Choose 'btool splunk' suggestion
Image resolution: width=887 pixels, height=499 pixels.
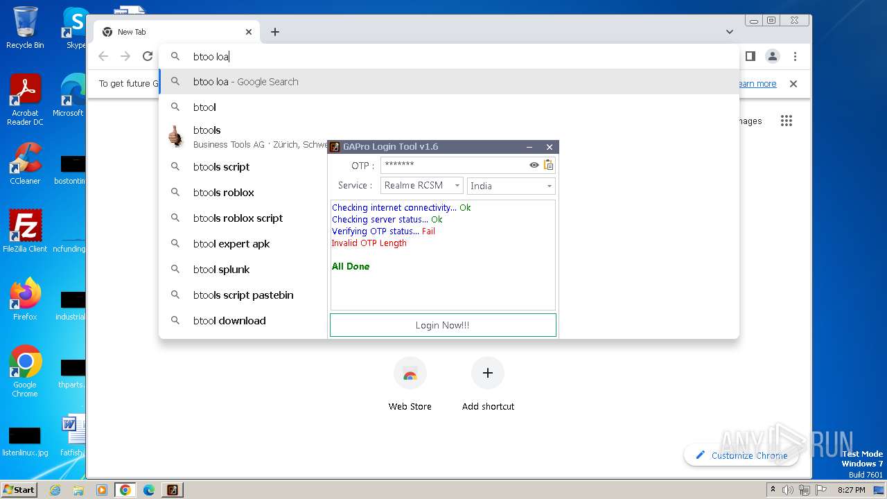[243, 270]
